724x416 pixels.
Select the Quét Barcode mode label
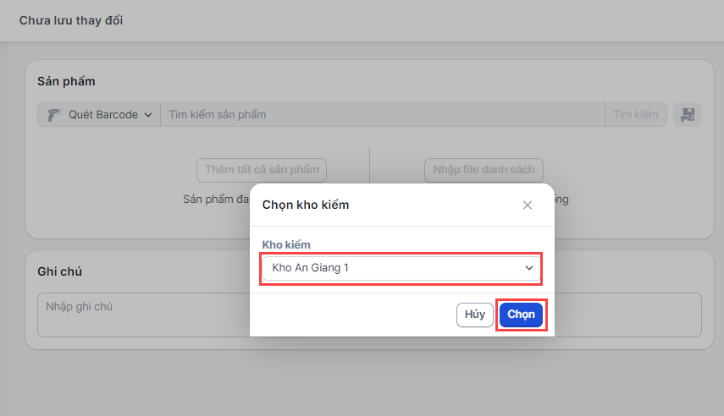point(103,115)
